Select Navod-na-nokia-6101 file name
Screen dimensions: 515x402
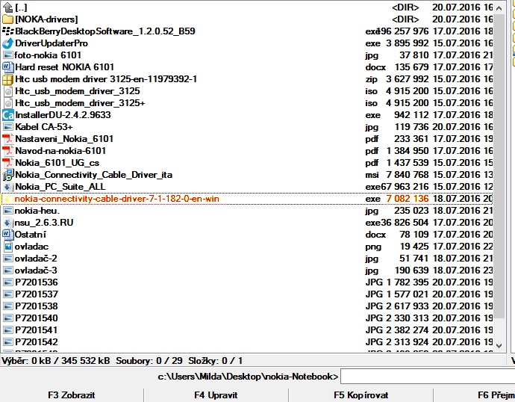click(x=60, y=151)
